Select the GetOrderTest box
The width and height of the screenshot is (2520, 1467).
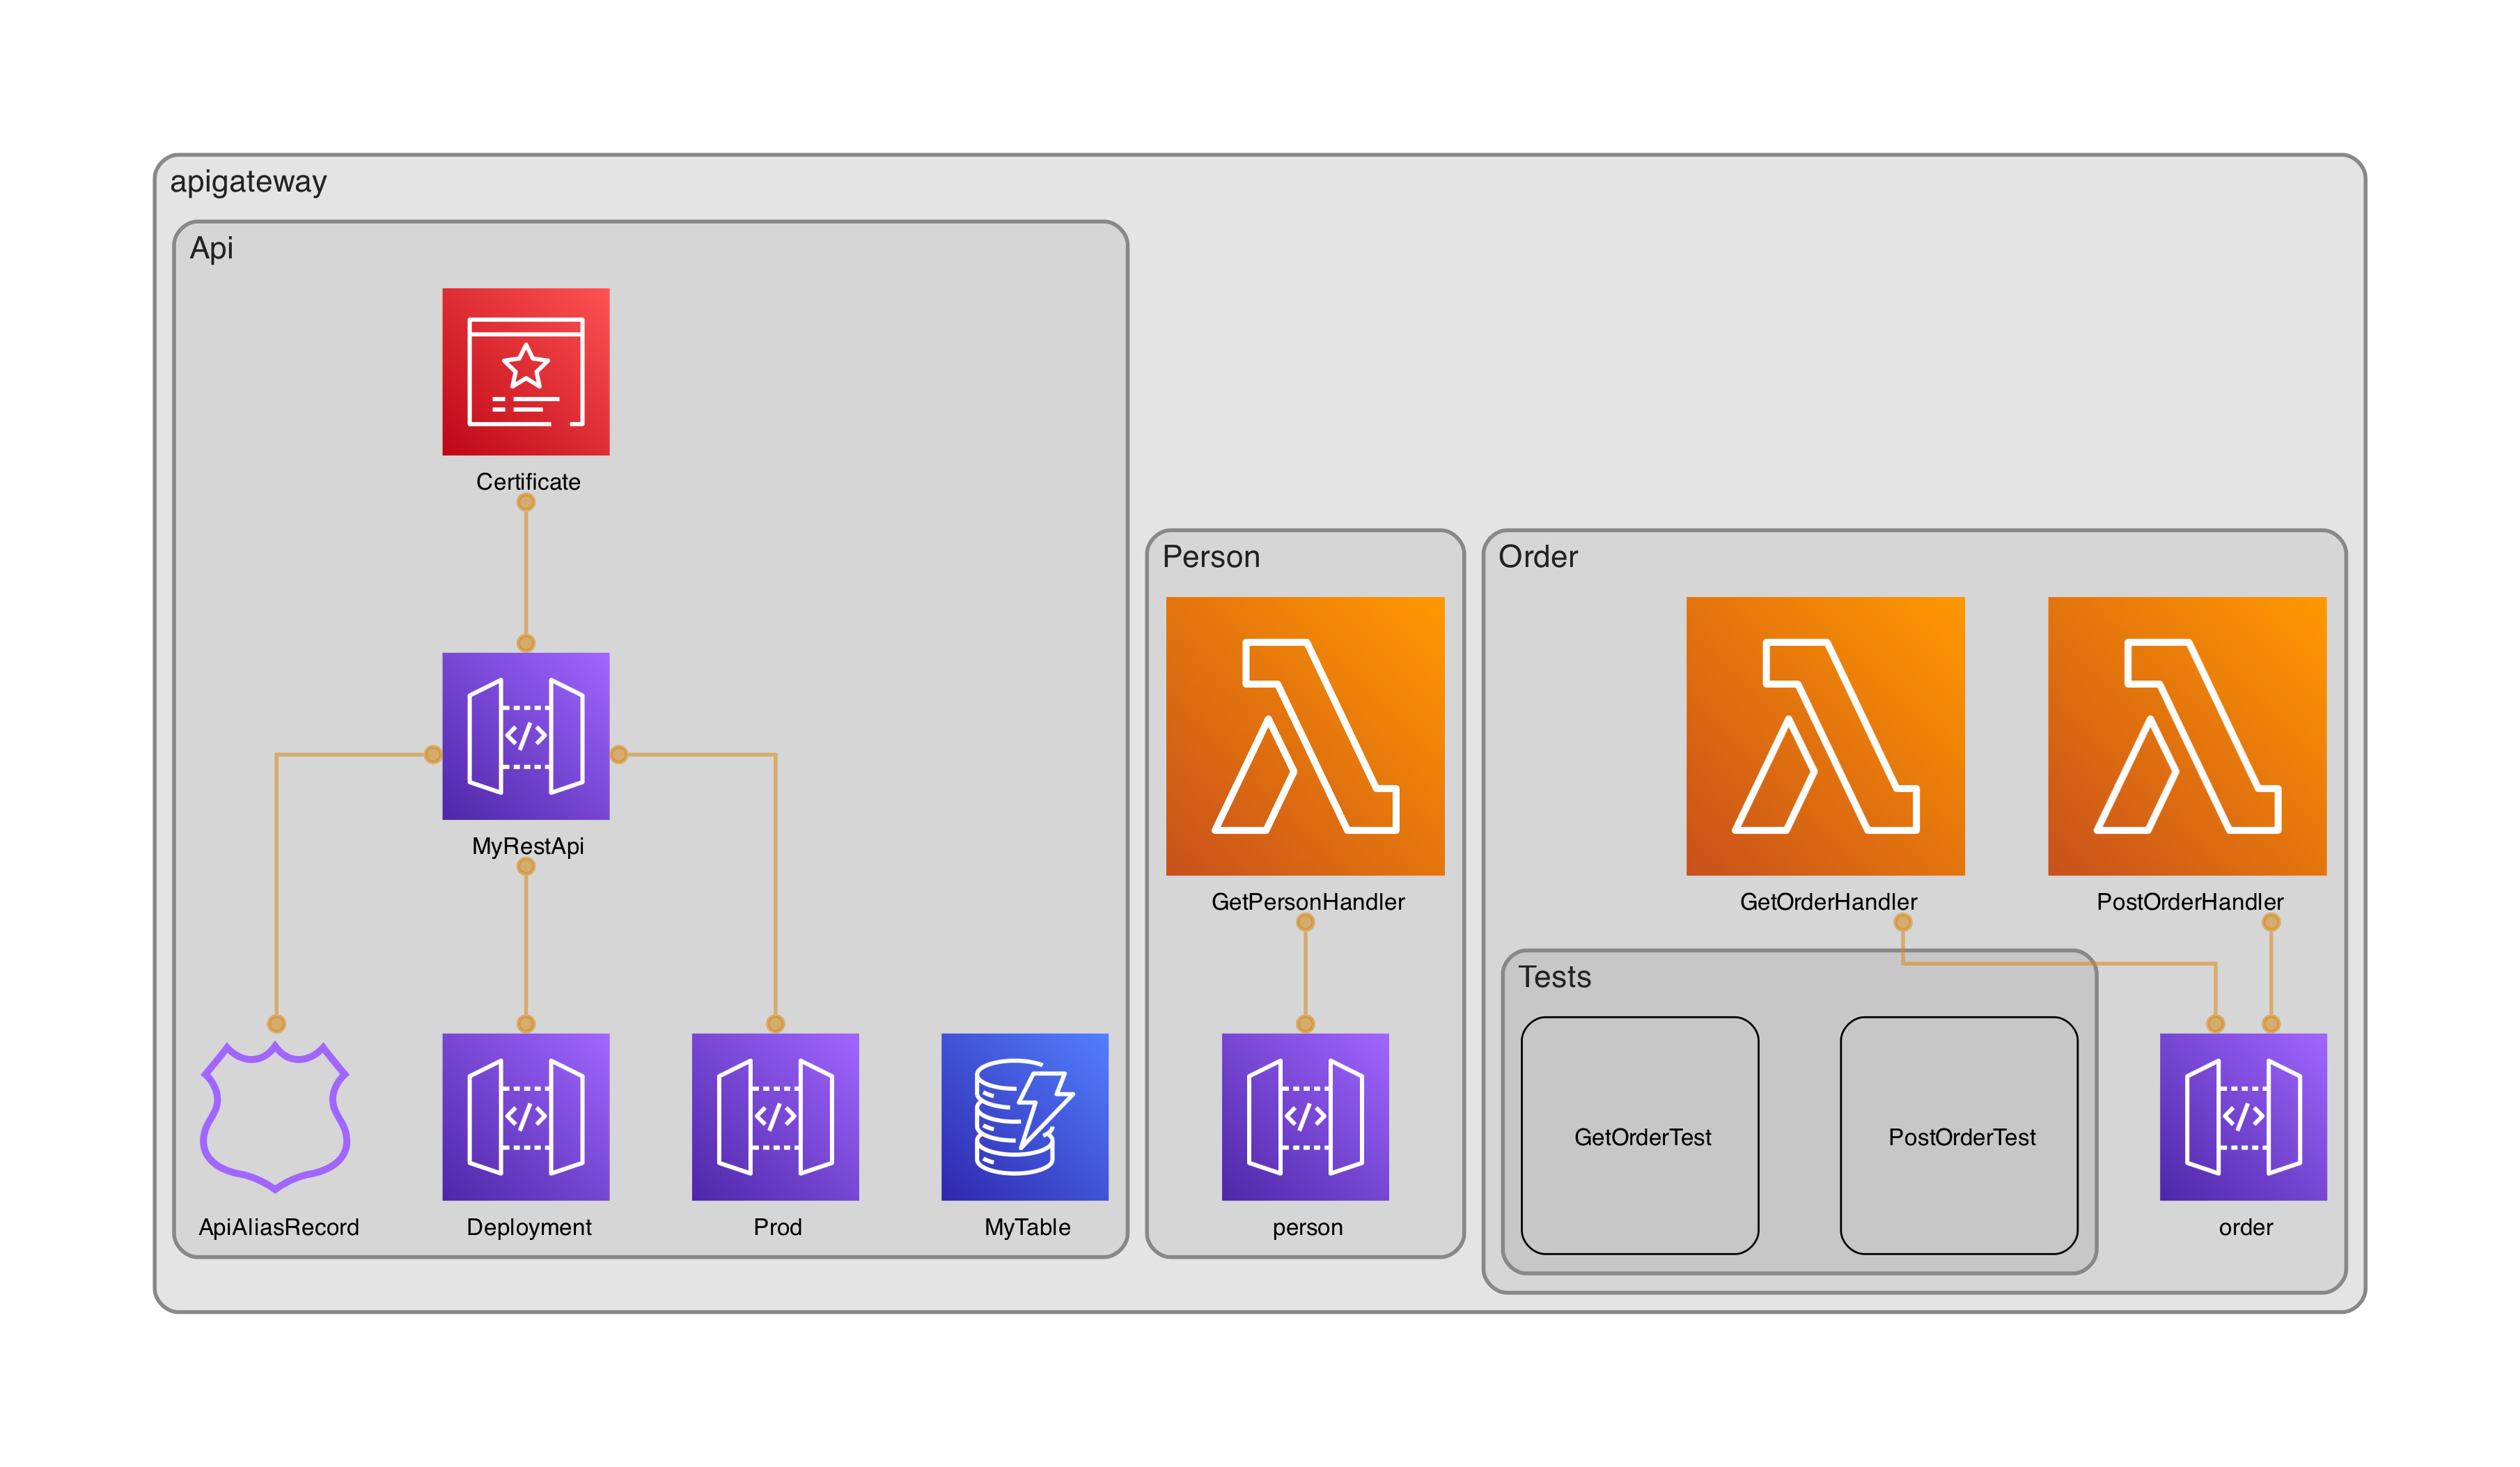tap(1639, 1135)
